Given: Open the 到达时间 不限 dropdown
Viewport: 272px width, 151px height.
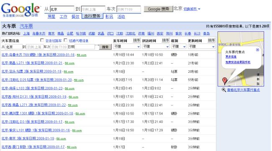Looking at the screenshot, I should click(x=156, y=46).
